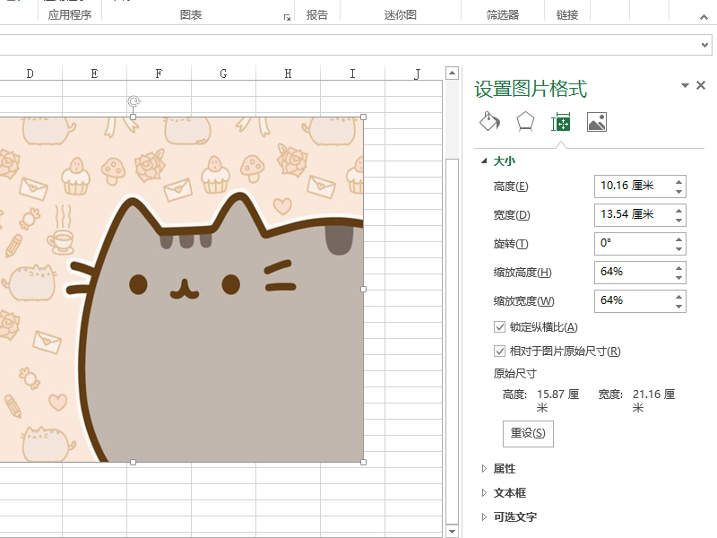Increase 旋转 using the up stepper arrow

[x=678, y=239]
